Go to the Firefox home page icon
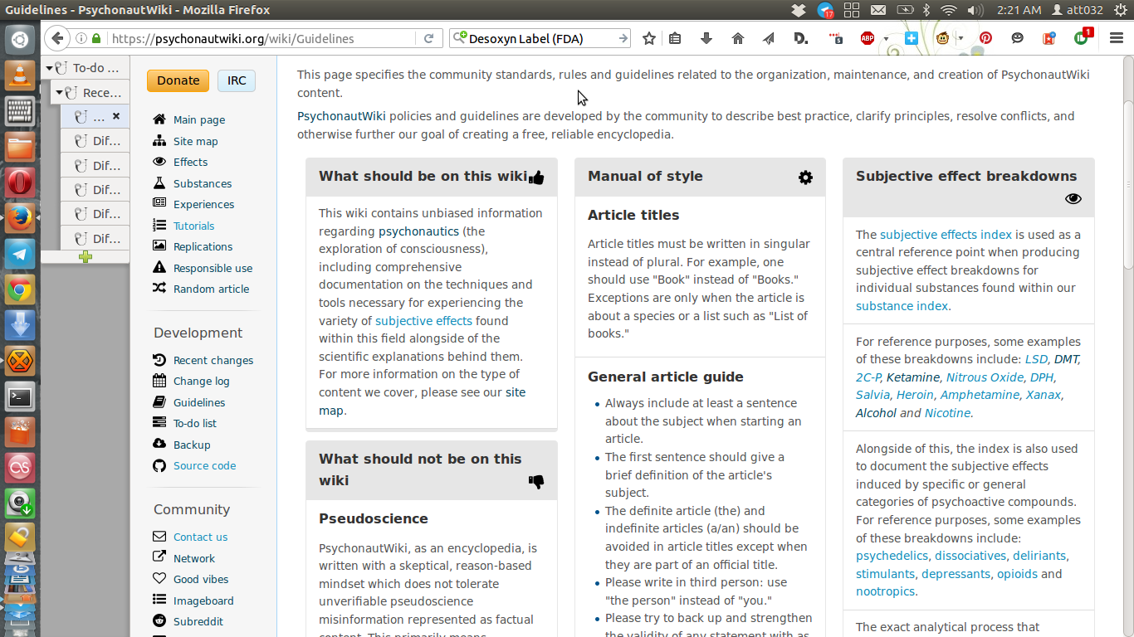Screen dimensions: 1134x637 pos(737,38)
